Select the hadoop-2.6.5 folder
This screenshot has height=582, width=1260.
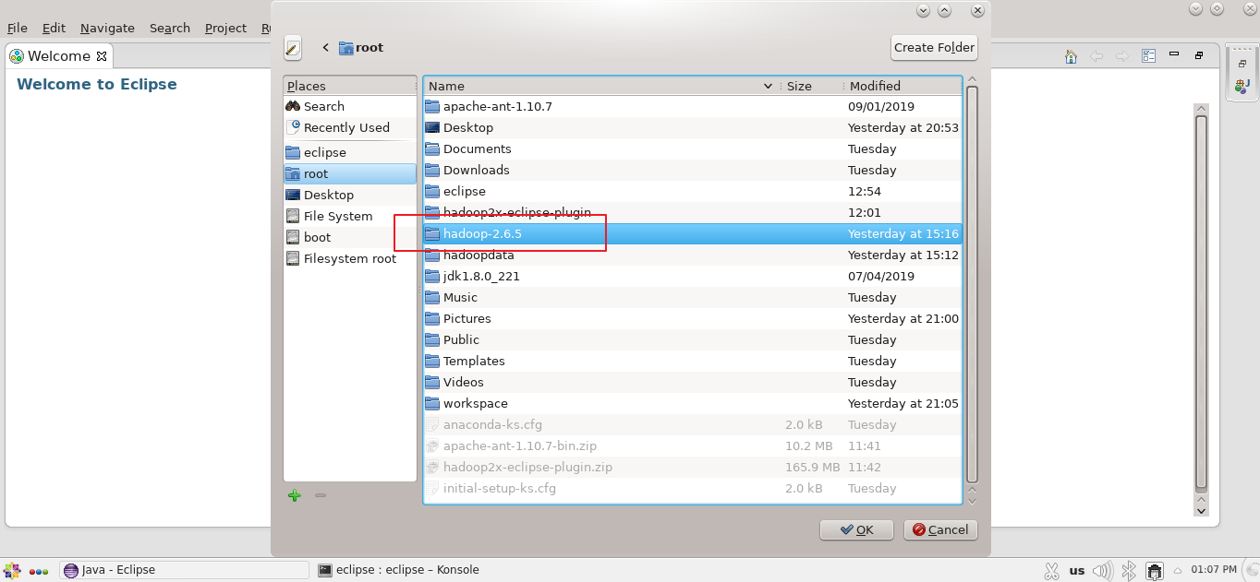tap(693, 233)
